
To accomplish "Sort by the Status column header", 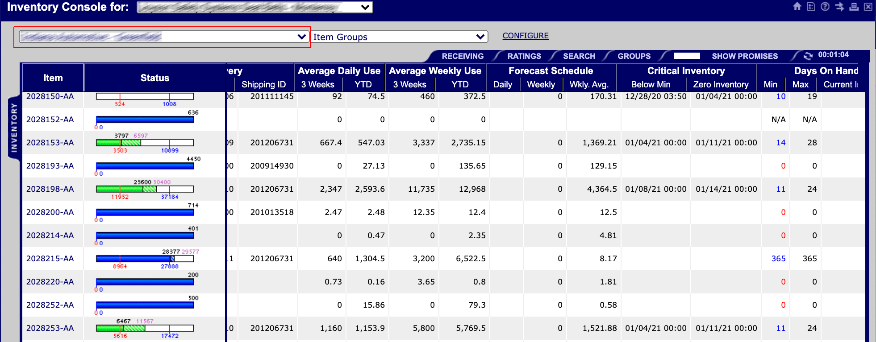I will (x=155, y=78).
